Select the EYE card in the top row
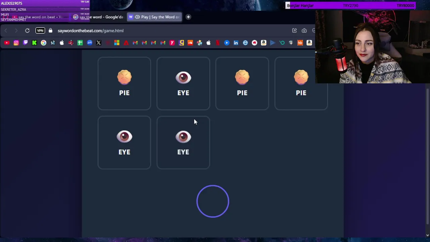This screenshot has width=430, height=242. click(183, 83)
